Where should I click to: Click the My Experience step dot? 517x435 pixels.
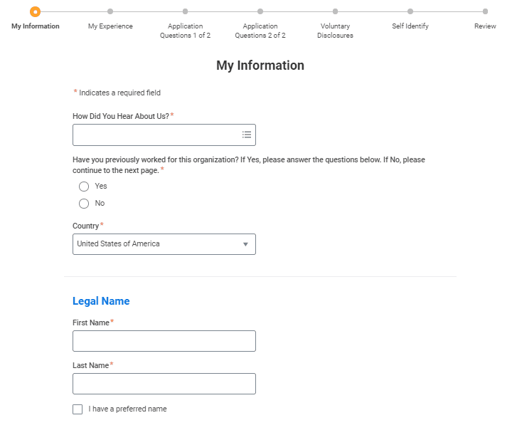click(110, 11)
